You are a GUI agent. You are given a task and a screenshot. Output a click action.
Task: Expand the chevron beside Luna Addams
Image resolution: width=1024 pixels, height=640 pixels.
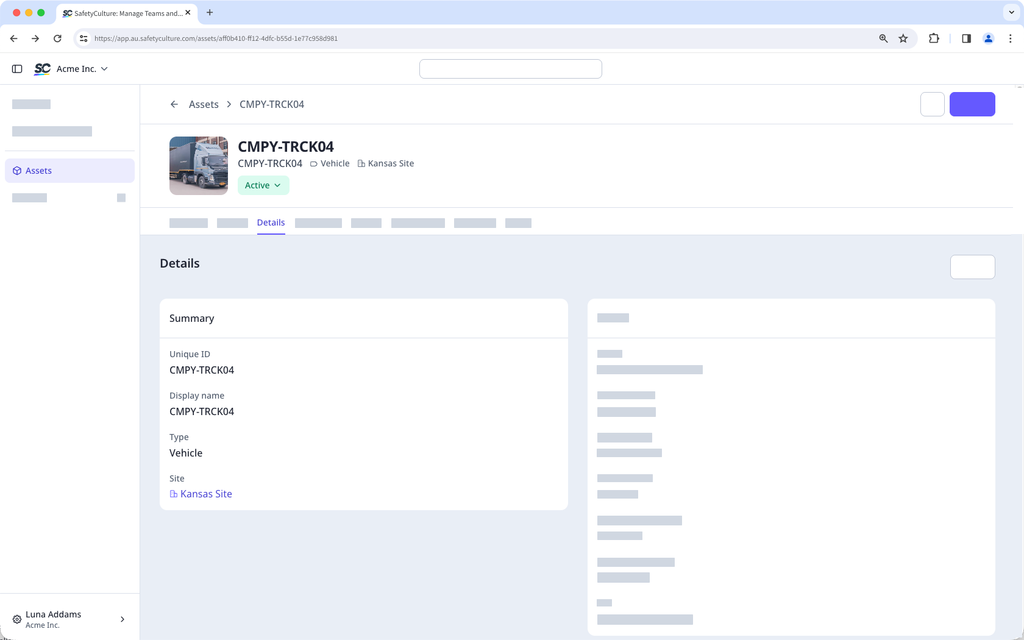coord(123,619)
